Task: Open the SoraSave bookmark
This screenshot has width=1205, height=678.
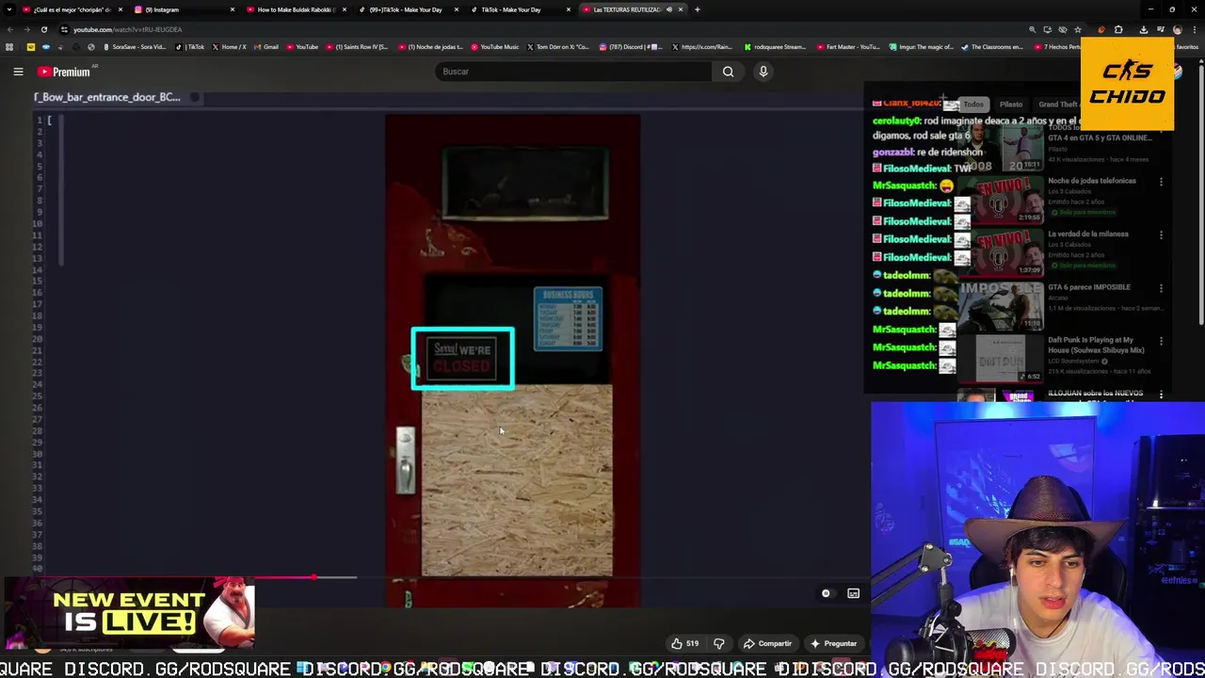Action: coord(137,47)
